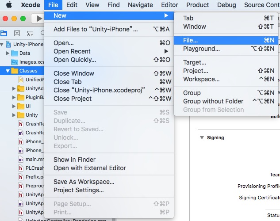Screen dimensions: 280x221
Task: Collapse the Unity-iPhone project tree
Action: [x=2, y=44]
